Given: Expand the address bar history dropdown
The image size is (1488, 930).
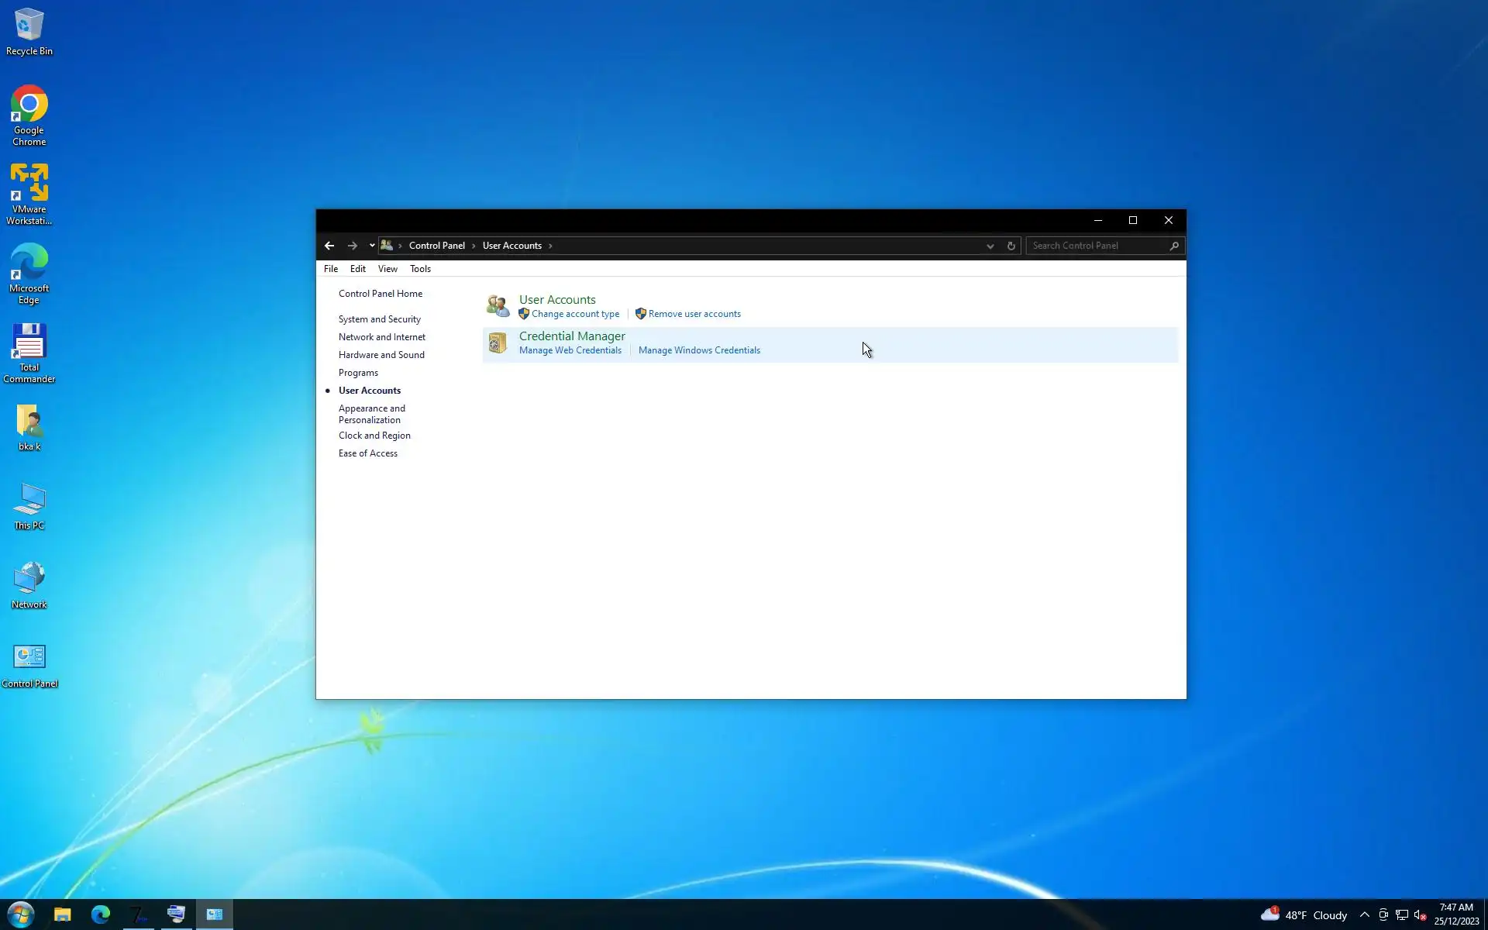Looking at the screenshot, I should point(990,246).
